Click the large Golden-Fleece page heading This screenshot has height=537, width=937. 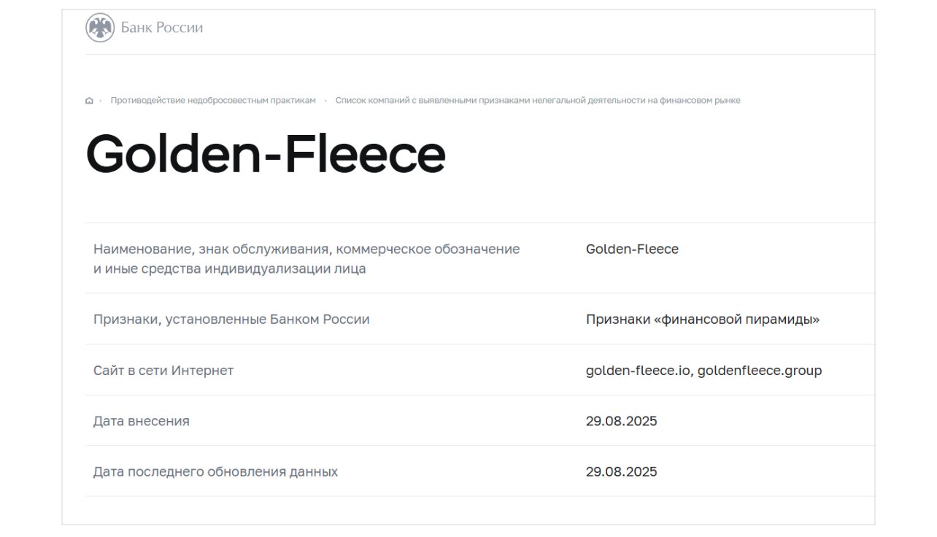click(266, 154)
